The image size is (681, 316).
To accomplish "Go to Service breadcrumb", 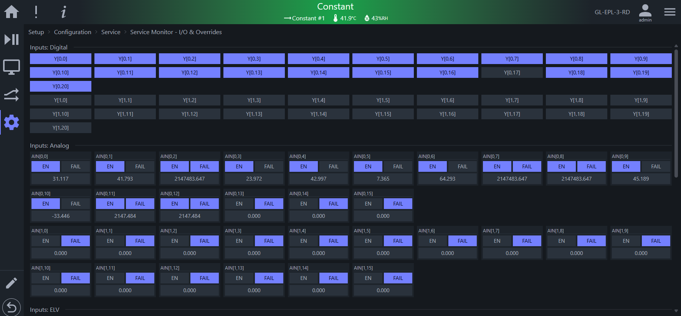I will click(x=111, y=32).
